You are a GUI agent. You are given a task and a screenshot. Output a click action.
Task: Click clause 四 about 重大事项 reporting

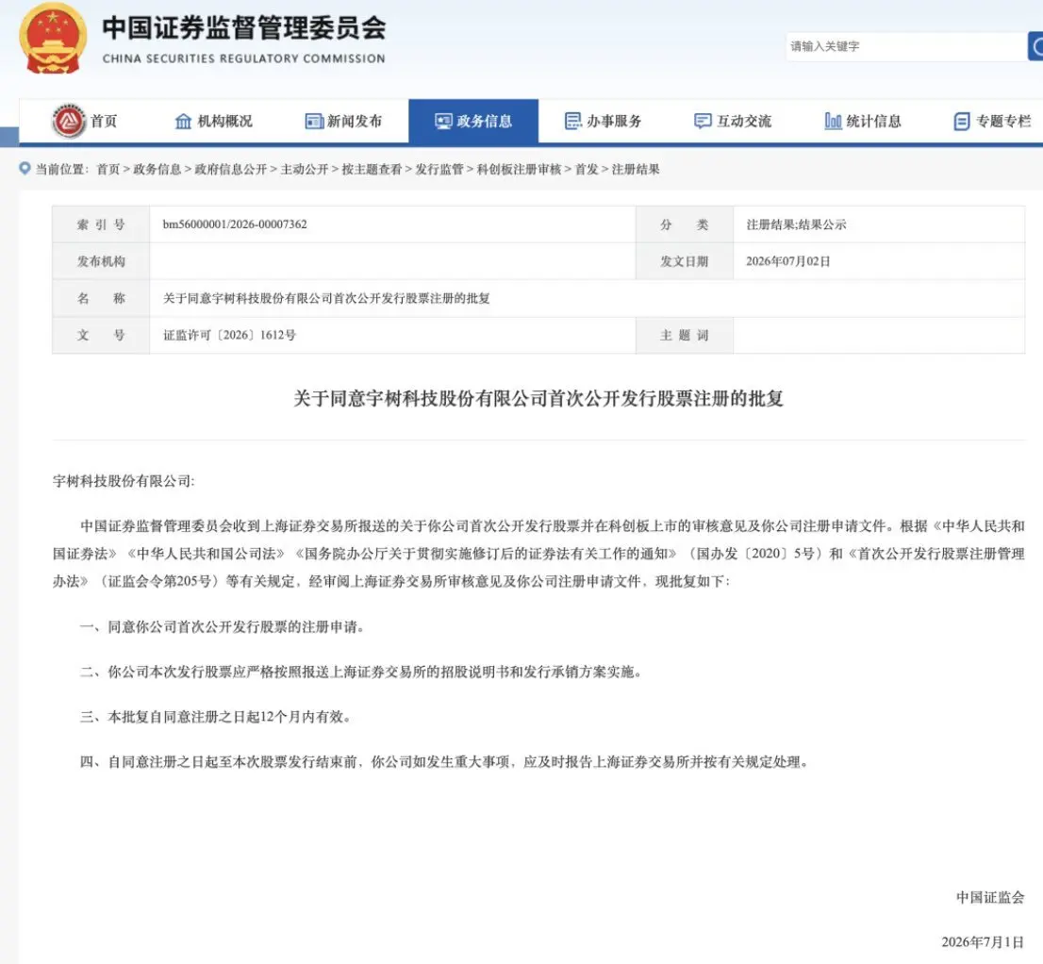tap(444, 762)
